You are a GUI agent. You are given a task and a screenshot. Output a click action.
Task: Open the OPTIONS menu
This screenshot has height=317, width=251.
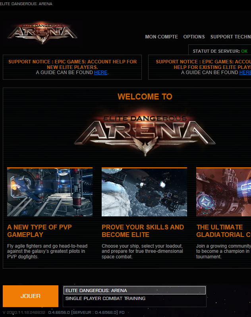coord(194,37)
